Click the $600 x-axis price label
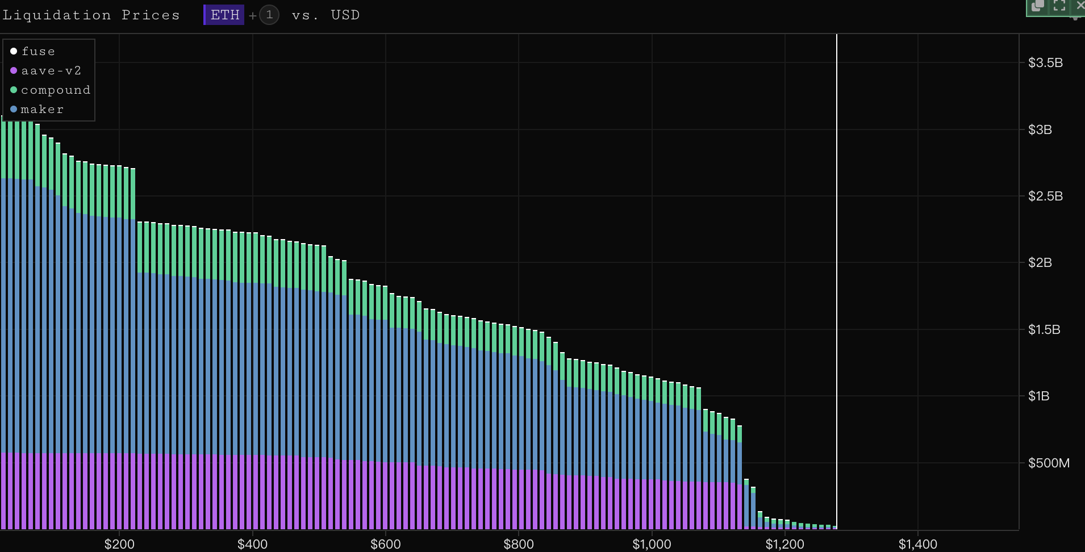 point(385,544)
